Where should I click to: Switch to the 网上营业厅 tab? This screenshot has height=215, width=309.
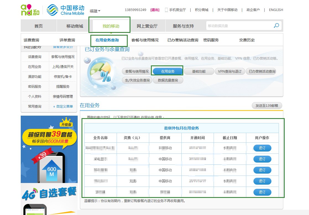tap(147, 26)
